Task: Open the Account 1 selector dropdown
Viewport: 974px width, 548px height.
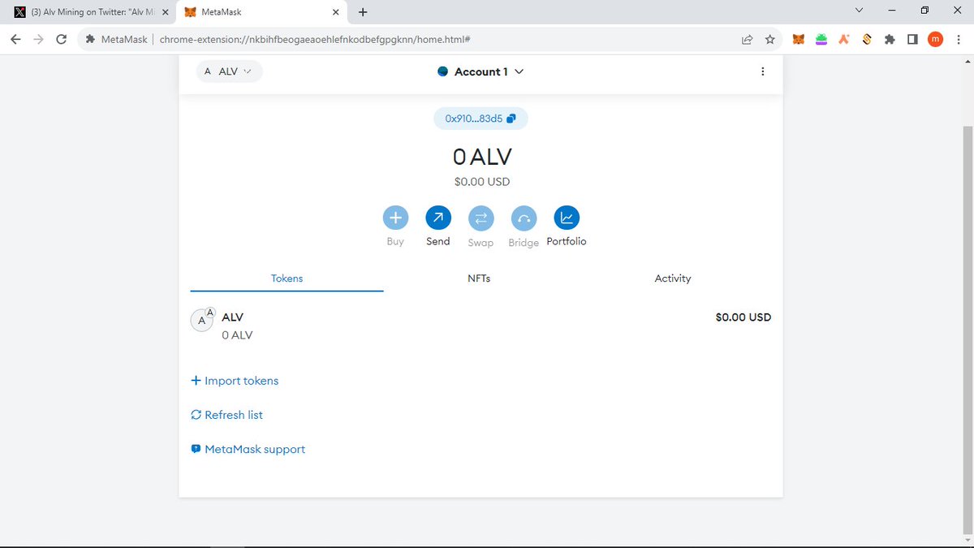Action: coord(481,71)
